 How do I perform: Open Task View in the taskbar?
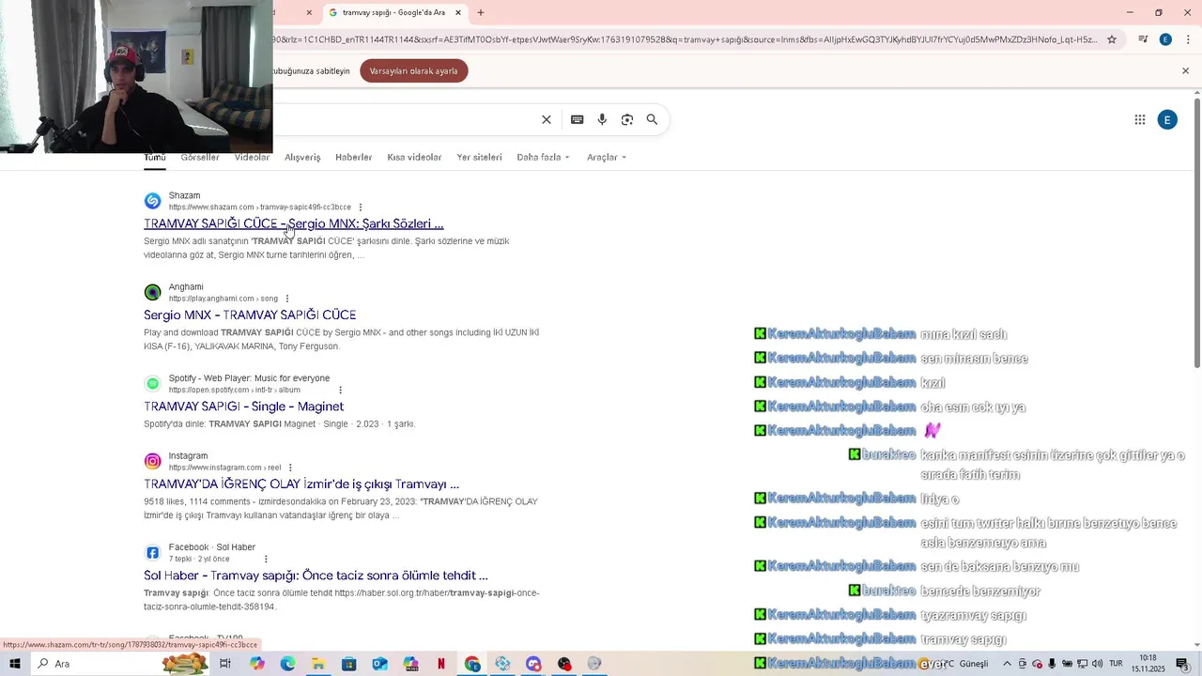pyautogui.click(x=225, y=664)
